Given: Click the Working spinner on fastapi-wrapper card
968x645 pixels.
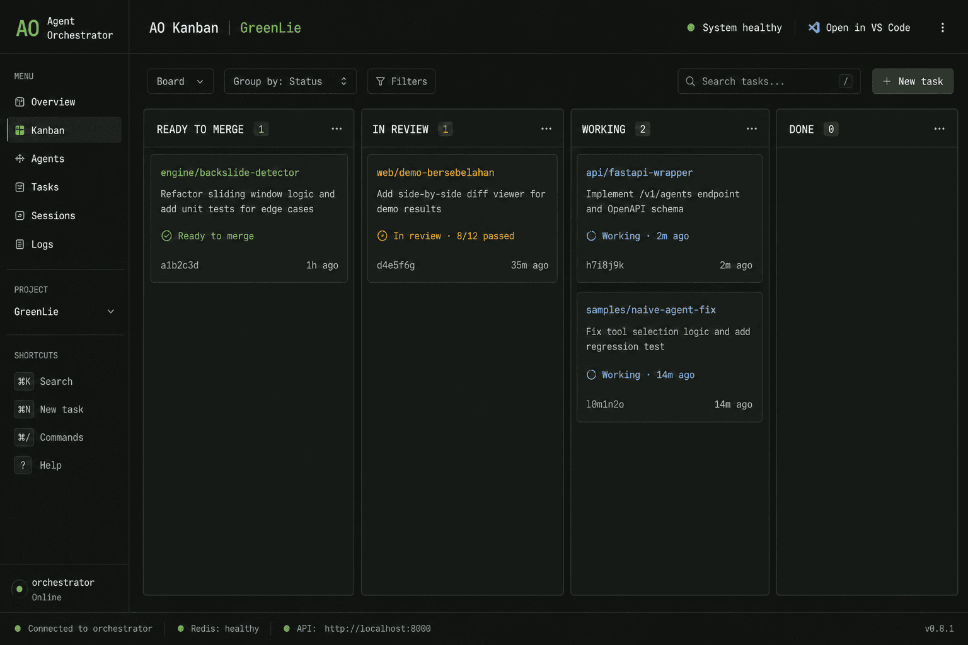Looking at the screenshot, I should point(591,236).
